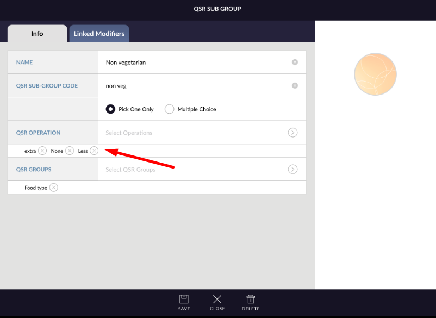The height and width of the screenshot is (318, 436).
Task: Remove the 'None' operation tag
Action: tap(70, 151)
